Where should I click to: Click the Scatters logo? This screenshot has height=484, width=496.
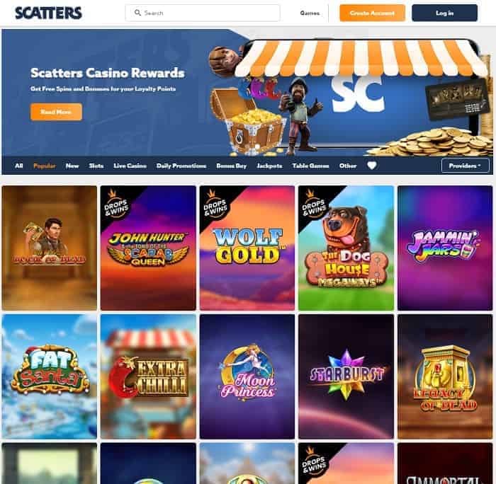click(48, 13)
